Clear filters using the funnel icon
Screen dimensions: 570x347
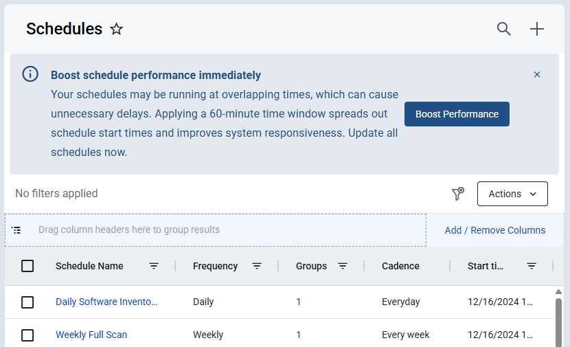458,194
